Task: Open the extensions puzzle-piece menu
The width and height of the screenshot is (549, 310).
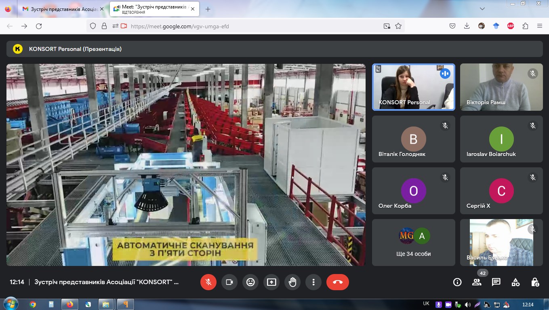Action: (525, 26)
